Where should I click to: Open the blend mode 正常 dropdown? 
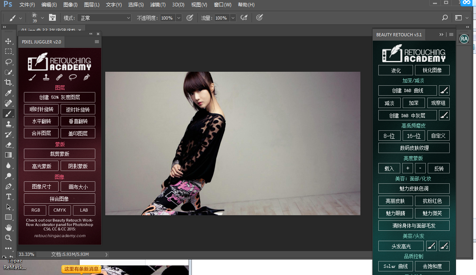(x=104, y=18)
